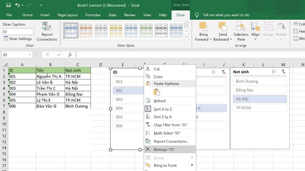Open Slicer Settings in ribbon
This screenshot has height=171, width=305.
(18, 39)
